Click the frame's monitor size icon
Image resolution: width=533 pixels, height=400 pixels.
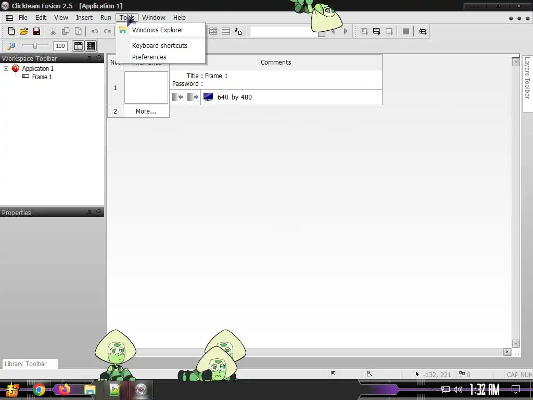point(208,97)
